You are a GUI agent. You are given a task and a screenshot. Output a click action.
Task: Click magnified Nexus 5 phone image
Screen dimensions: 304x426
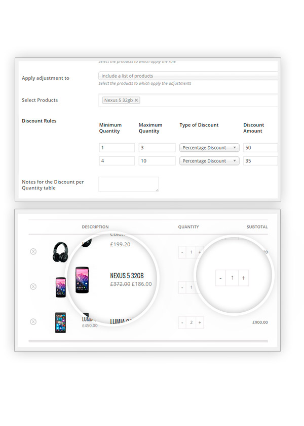click(82, 280)
